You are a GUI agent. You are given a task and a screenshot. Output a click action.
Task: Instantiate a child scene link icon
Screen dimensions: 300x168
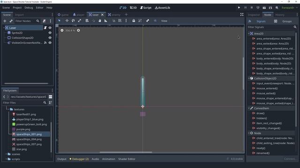pos(11,21)
